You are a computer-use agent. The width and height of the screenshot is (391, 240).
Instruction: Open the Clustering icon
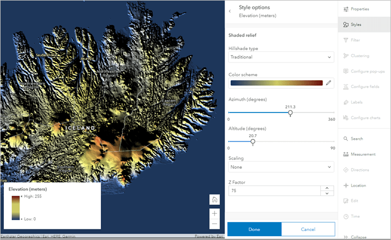(346, 56)
